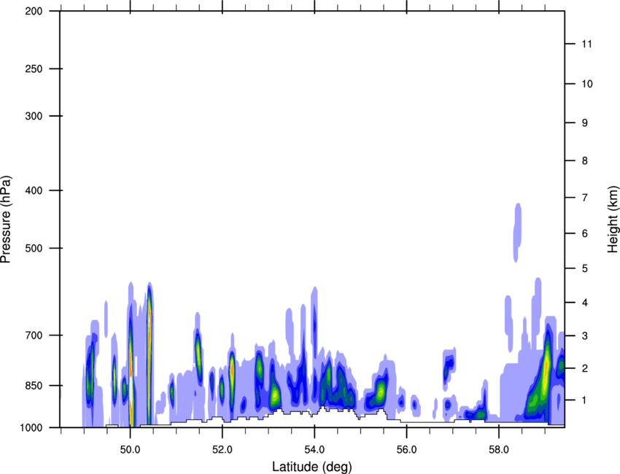620x474 pixels.
Task: Click the 1 km height label
Action: (x=585, y=400)
